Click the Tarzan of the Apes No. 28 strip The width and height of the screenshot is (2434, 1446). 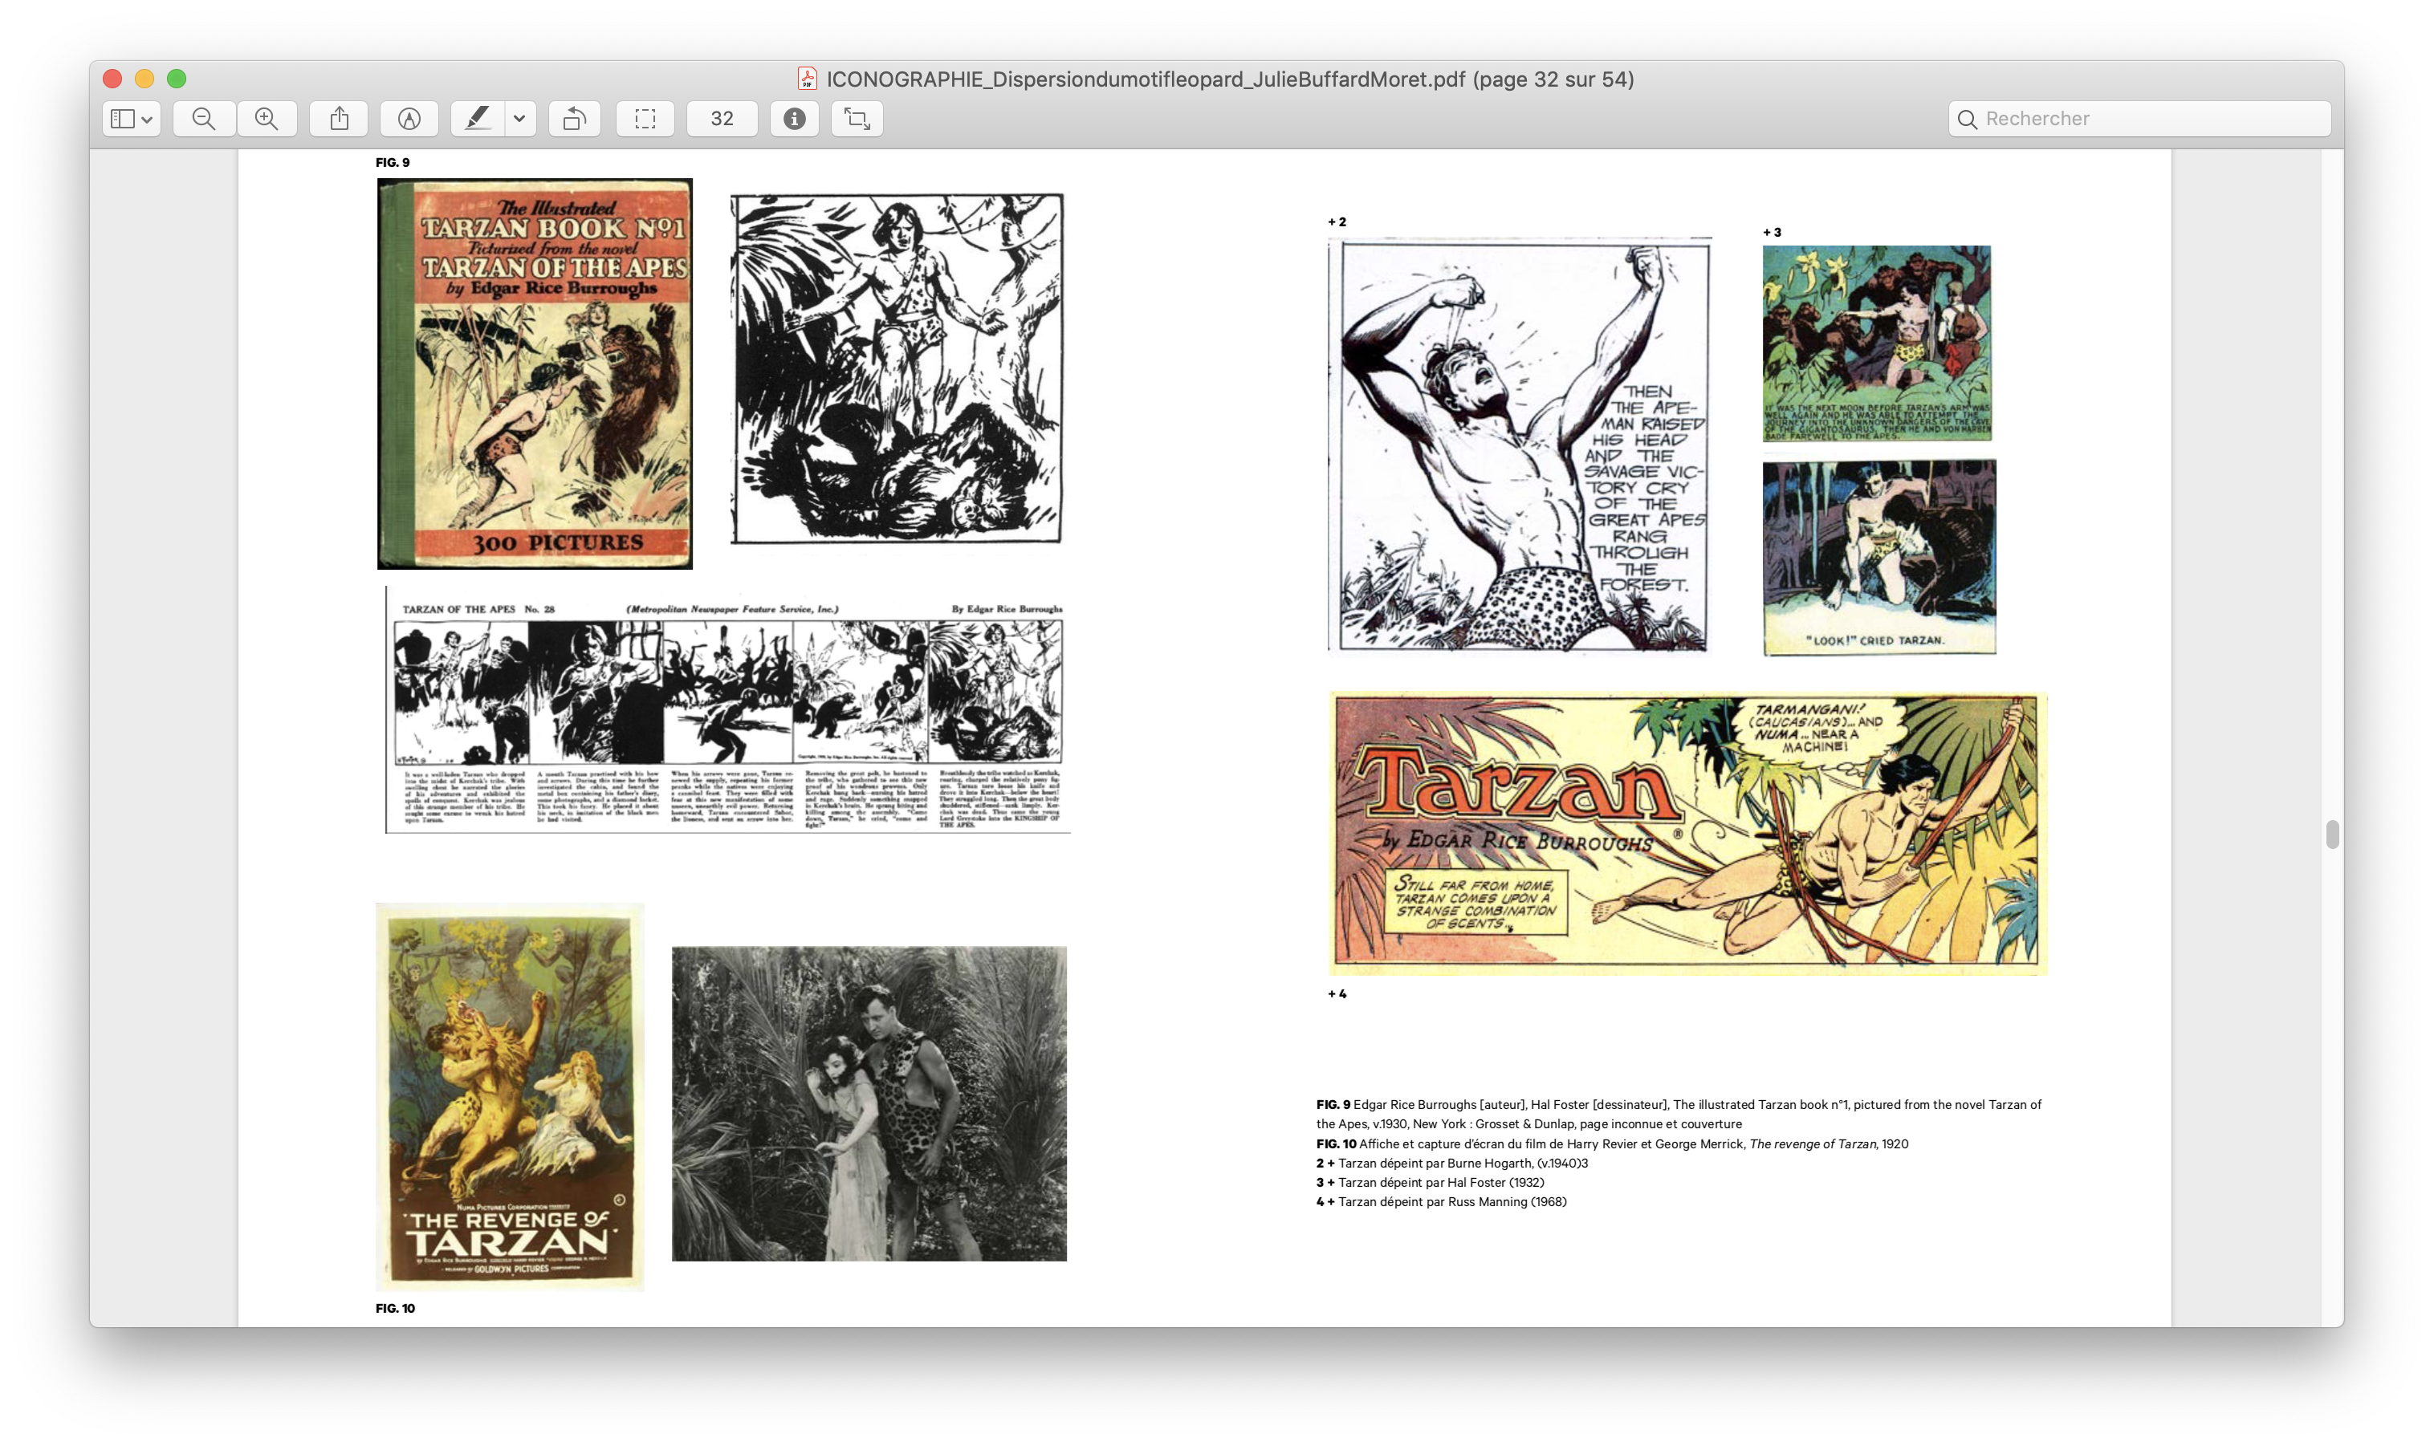[x=727, y=710]
